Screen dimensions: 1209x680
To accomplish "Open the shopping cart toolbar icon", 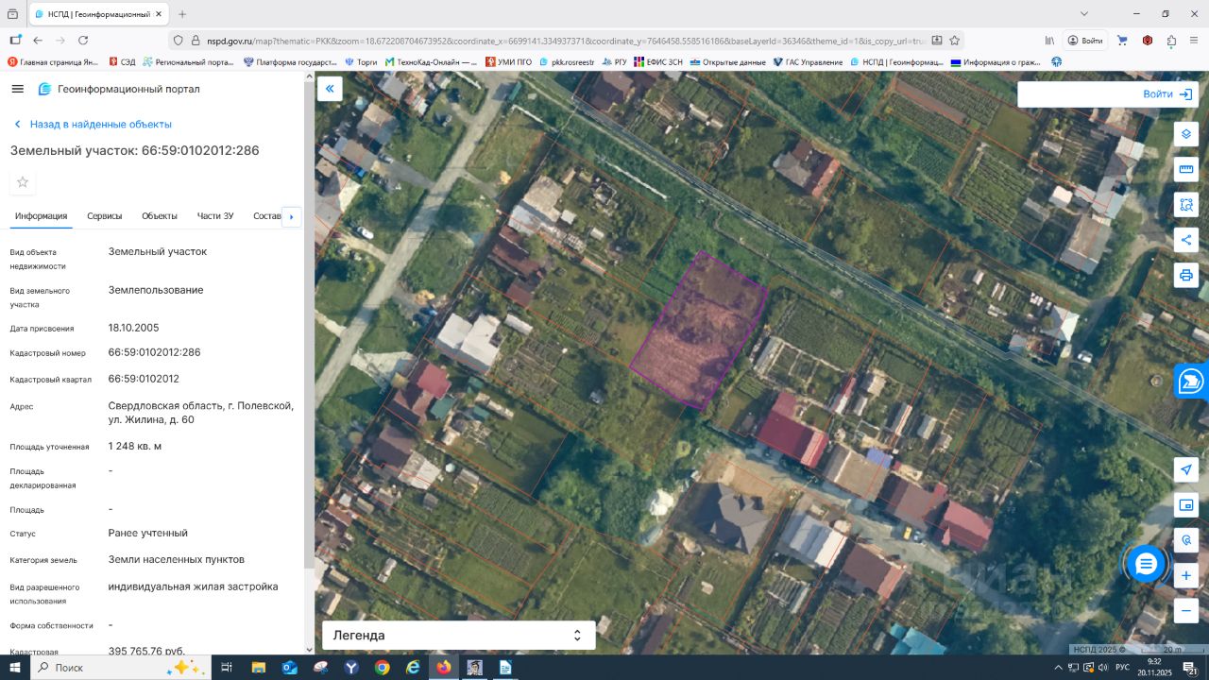I will pyautogui.click(x=1122, y=41).
